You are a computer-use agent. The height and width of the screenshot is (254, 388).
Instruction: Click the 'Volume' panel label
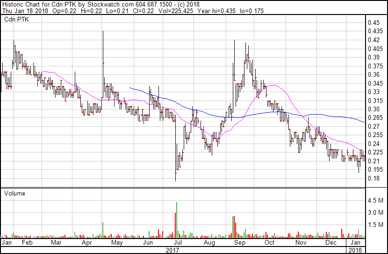(14, 193)
